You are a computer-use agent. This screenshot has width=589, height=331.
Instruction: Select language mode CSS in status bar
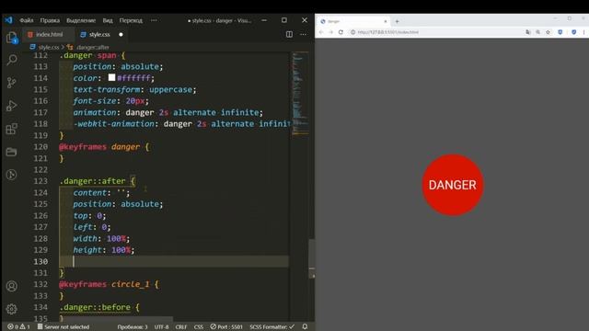[199, 327]
